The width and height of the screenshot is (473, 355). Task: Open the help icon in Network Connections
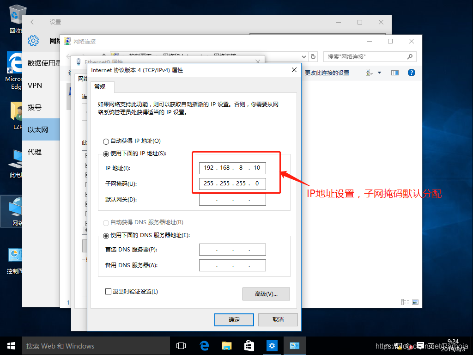tap(412, 73)
